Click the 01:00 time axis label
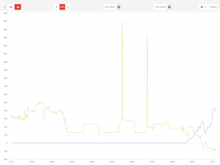Image resolution: width=220 pixels, height=165 pixels. [x=32, y=162]
